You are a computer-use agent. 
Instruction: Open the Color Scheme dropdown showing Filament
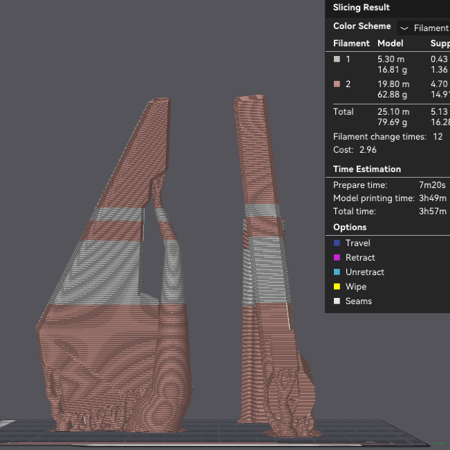[423, 28]
